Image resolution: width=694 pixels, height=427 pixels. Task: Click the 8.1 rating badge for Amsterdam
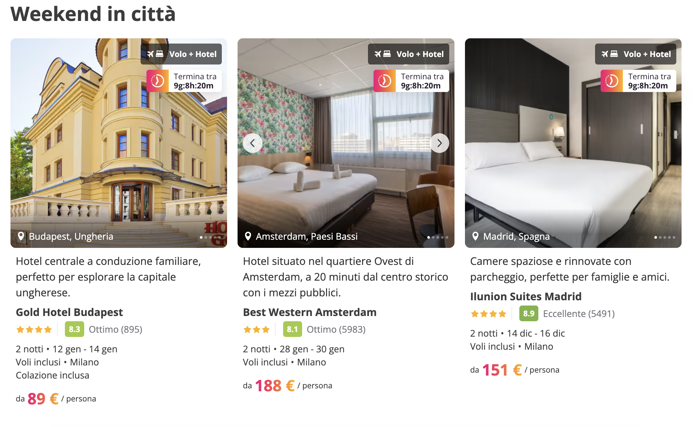click(292, 329)
